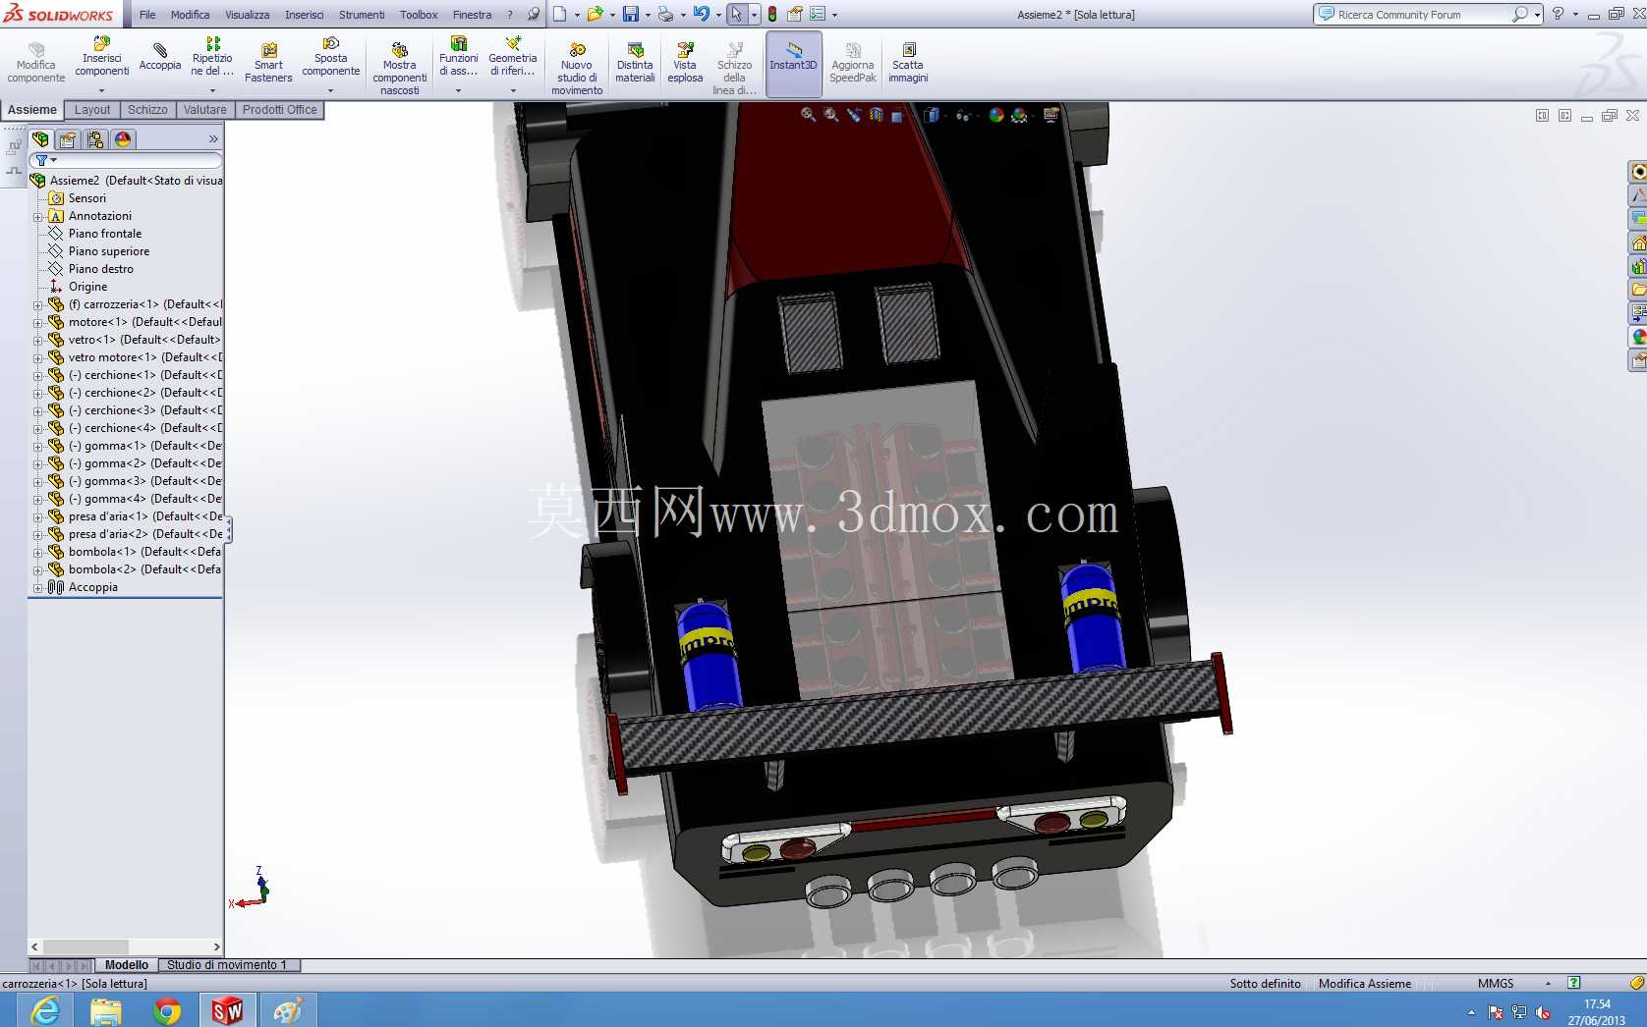
Task: Expand the carrozzeria<1> tree node
Action: tap(38, 304)
